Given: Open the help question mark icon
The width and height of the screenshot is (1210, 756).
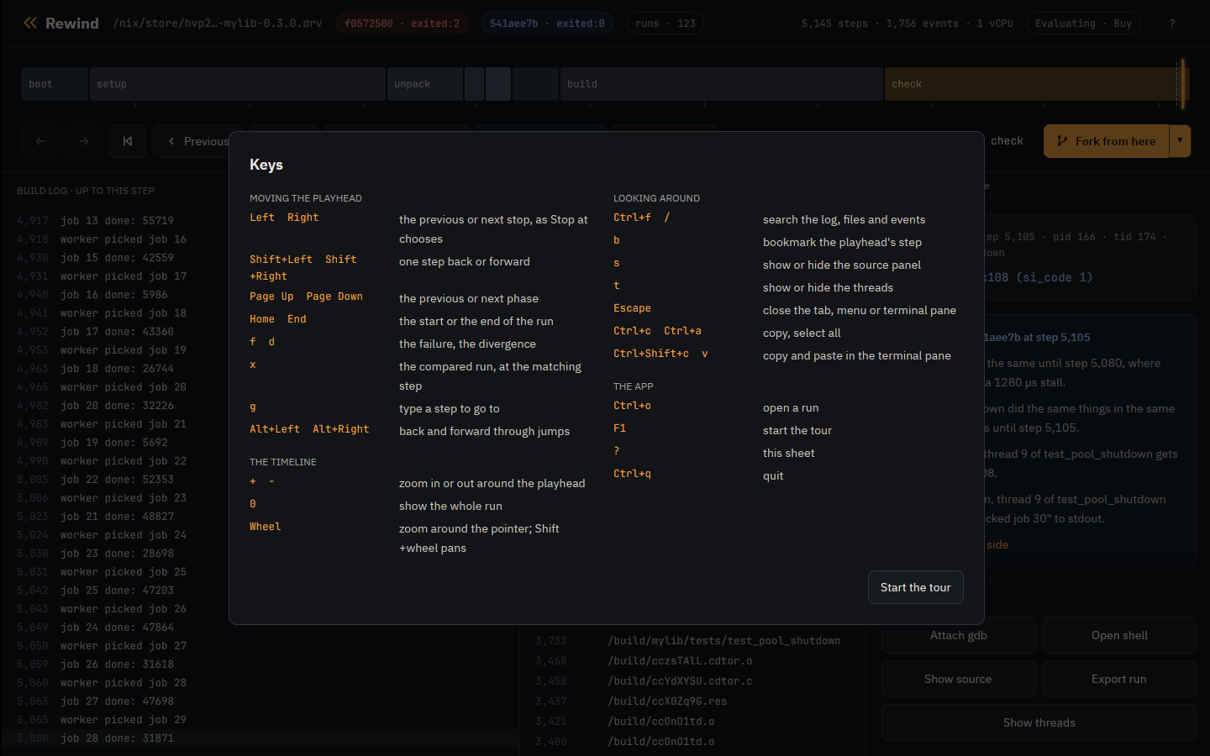Looking at the screenshot, I should pyautogui.click(x=1172, y=24).
